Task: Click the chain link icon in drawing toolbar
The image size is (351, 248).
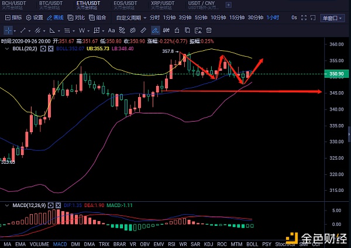Action: point(133,30)
